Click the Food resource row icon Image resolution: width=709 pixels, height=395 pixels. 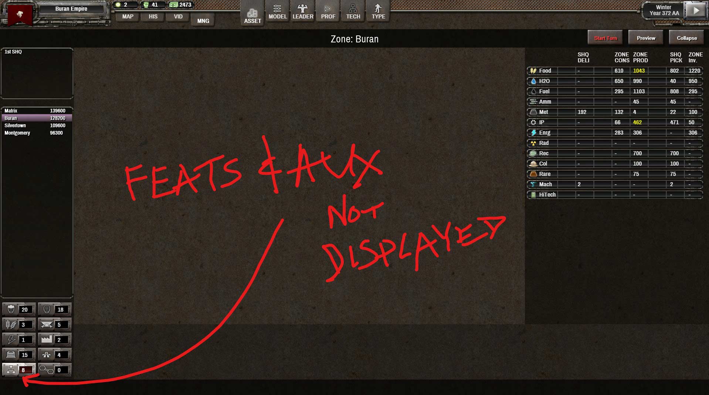coord(533,70)
